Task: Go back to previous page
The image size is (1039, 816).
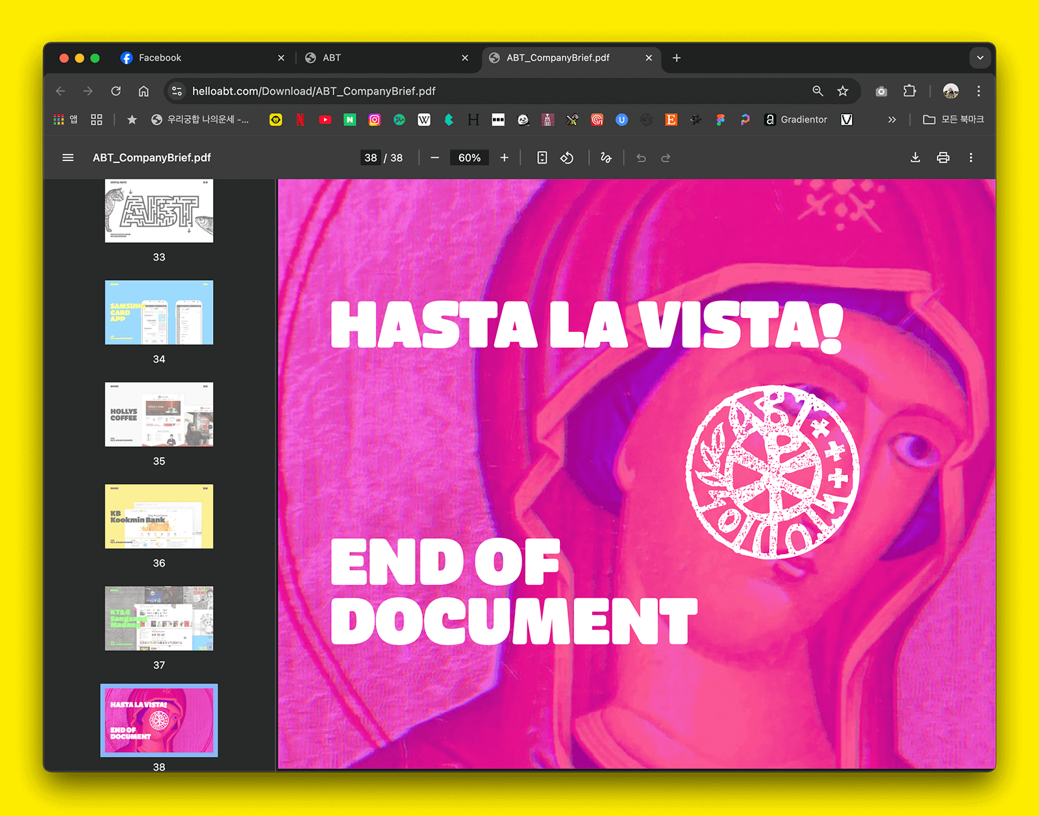Action: [60, 91]
